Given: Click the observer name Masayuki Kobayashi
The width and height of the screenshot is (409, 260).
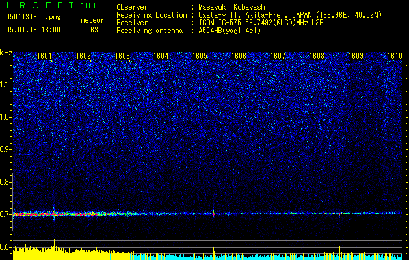Looking at the screenshot, I should click(233, 7).
